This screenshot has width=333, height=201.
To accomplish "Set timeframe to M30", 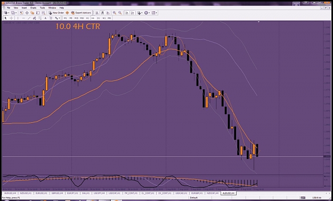I will coord(82,18).
